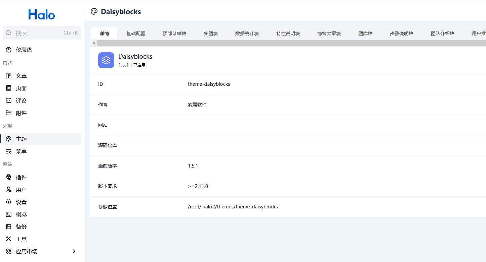486x262 pixels.
Task: Click the Halo logo
Action: coord(42,14)
